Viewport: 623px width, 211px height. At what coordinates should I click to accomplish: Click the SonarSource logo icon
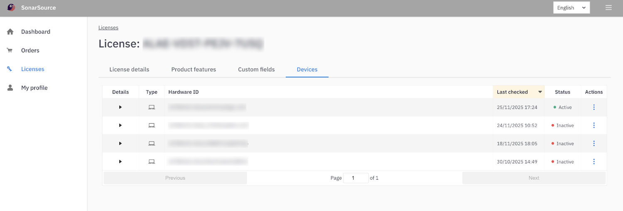(x=11, y=7)
